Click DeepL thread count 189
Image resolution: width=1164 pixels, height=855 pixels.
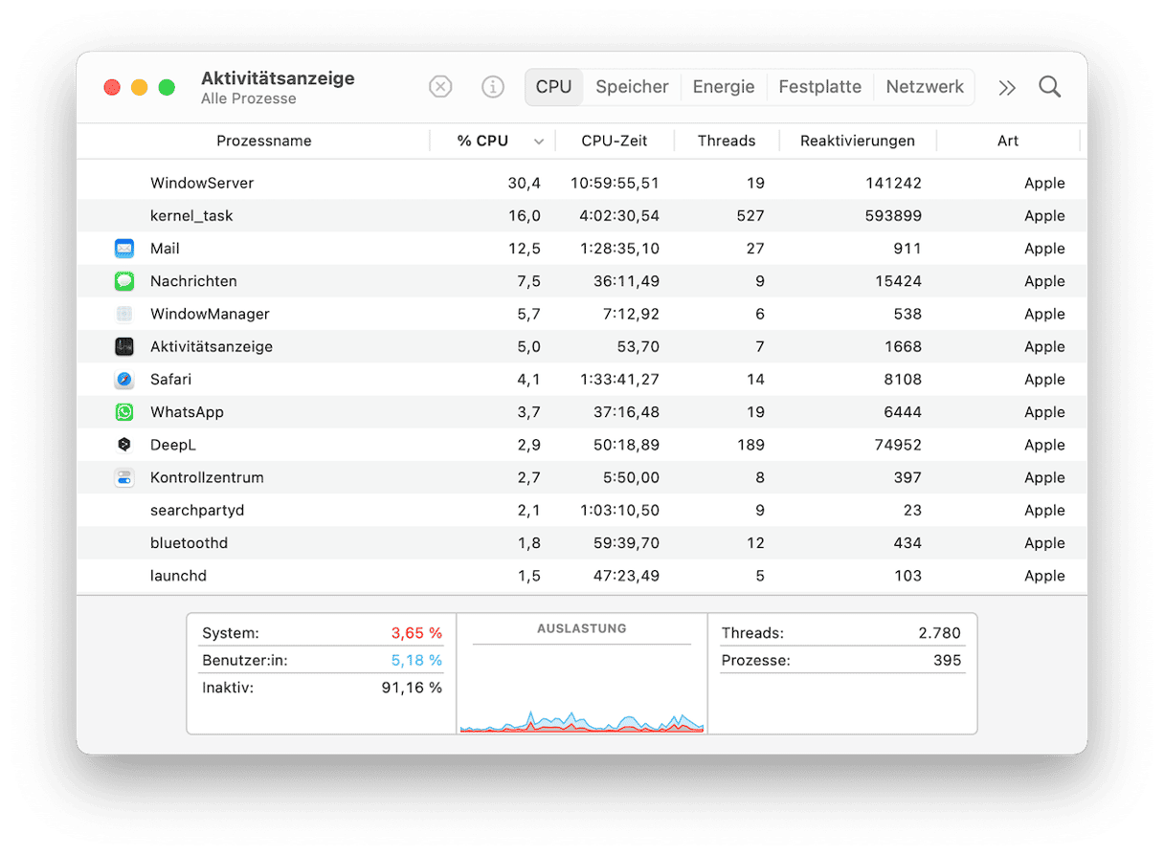coord(750,445)
